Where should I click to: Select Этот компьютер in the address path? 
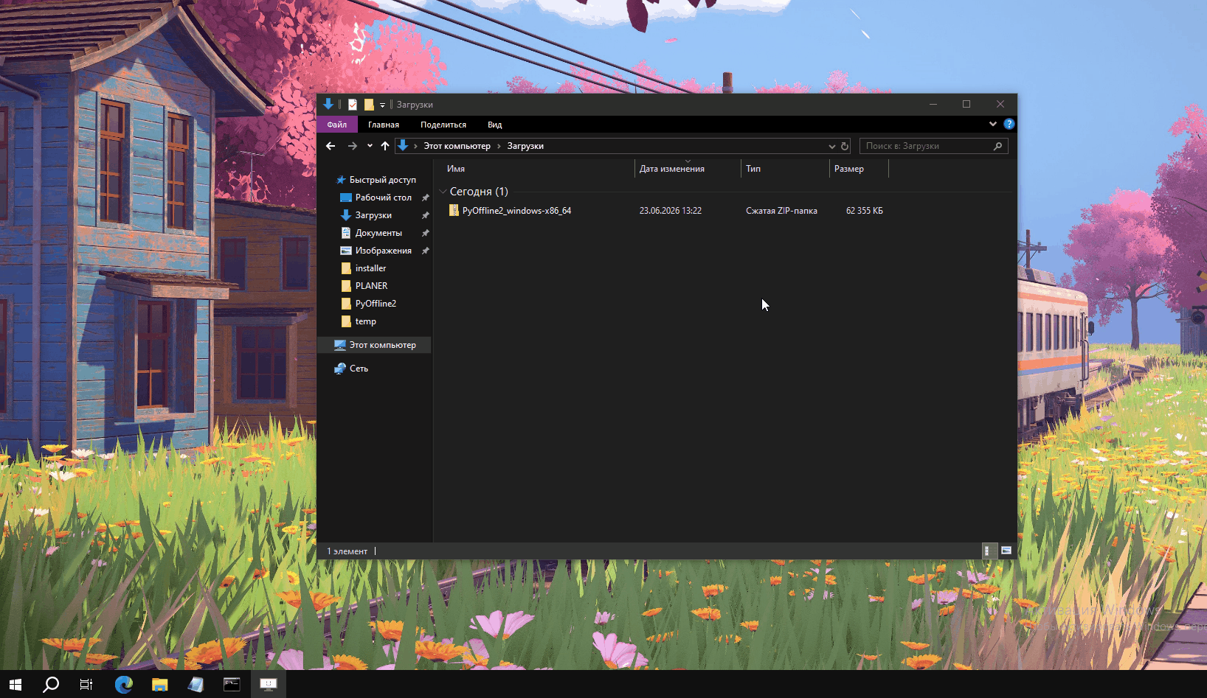[457, 146]
